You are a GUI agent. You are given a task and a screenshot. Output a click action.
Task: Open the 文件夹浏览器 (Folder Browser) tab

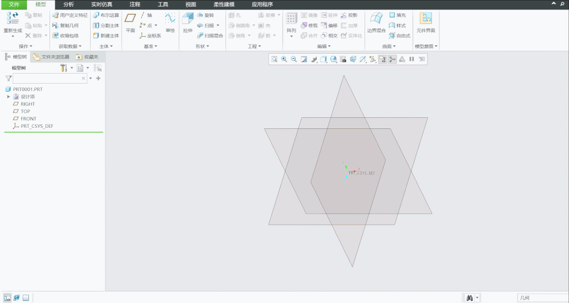click(51, 57)
